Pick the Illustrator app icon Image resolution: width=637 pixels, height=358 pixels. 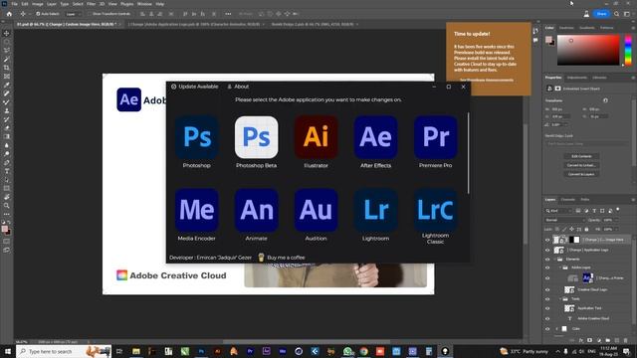click(x=317, y=137)
